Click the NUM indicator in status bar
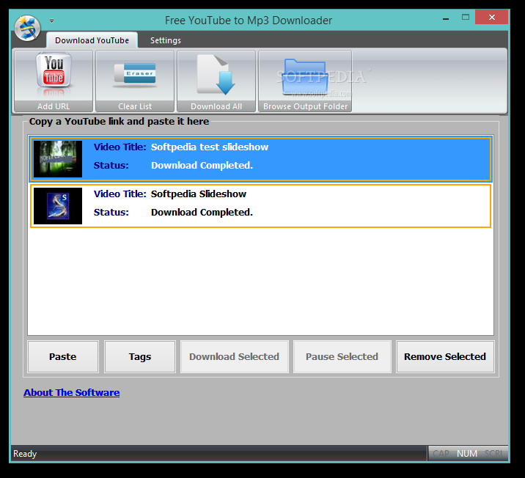Image resolution: width=525 pixels, height=478 pixels. 467,454
